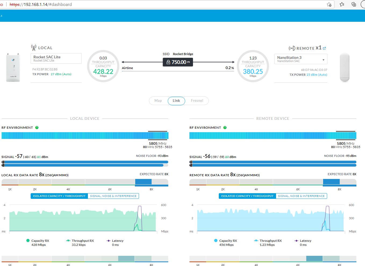Toggle remote Capacity RX legend
The width and height of the screenshot is (365, 266).
pyautogui.click(x=226, y=243)
